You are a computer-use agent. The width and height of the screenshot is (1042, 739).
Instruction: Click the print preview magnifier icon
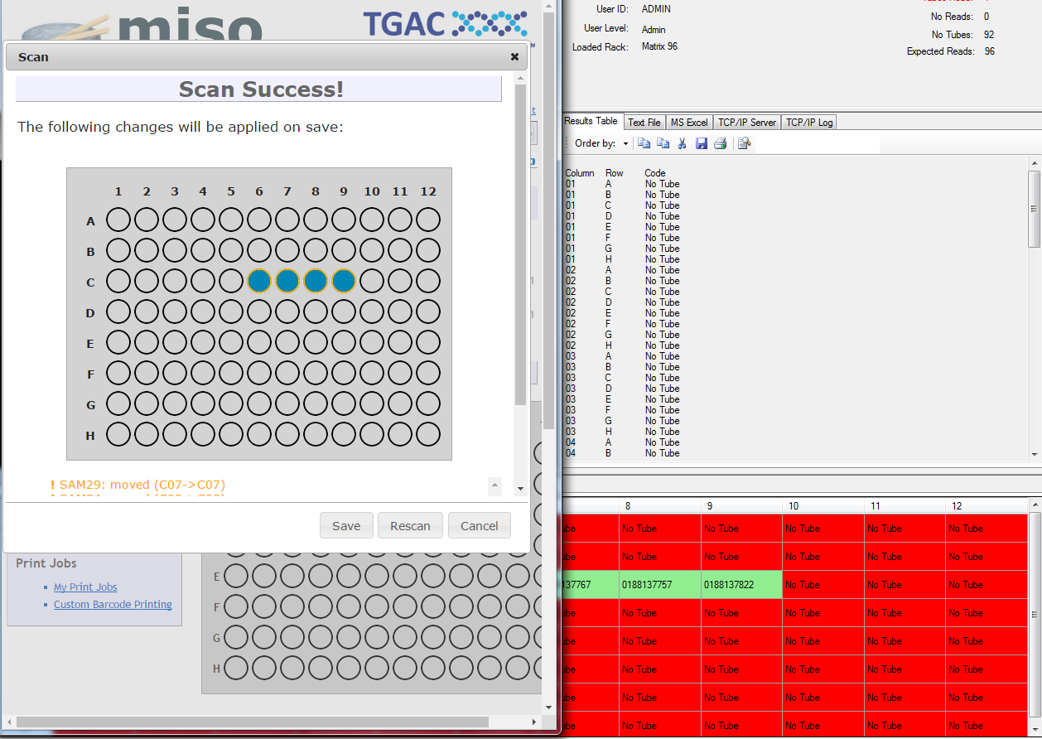point(744,143)
